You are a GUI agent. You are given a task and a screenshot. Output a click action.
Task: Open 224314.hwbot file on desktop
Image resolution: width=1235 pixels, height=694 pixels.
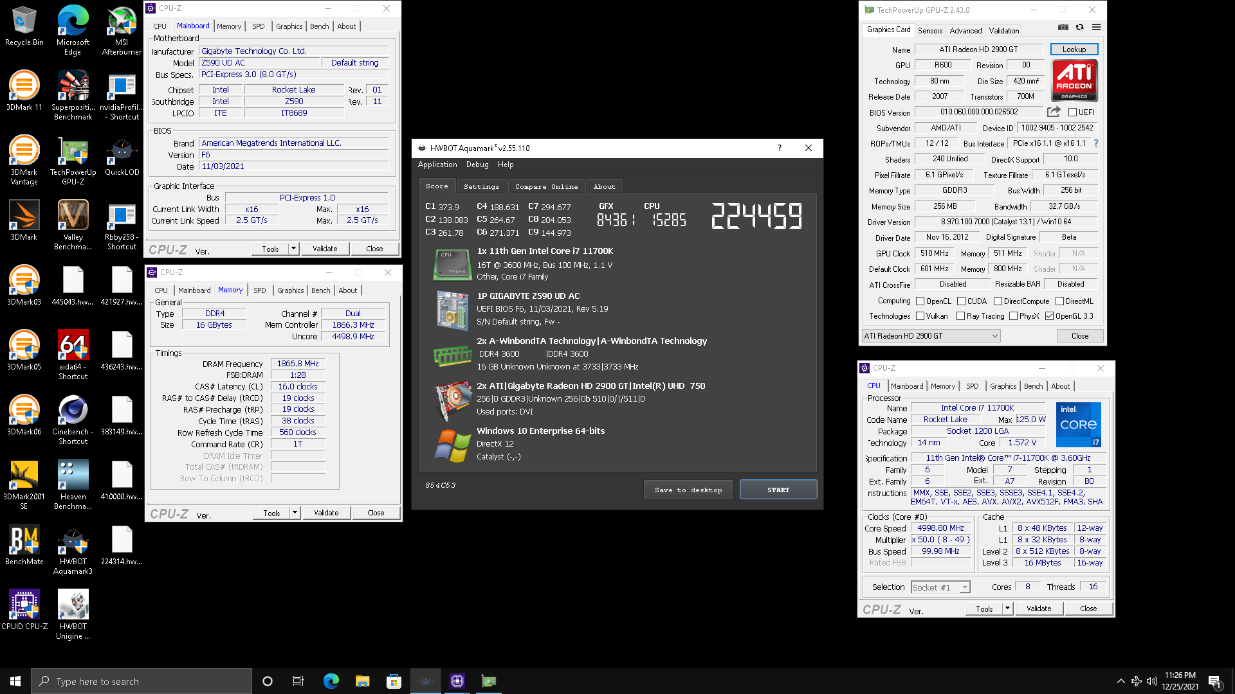coord(122,546)
